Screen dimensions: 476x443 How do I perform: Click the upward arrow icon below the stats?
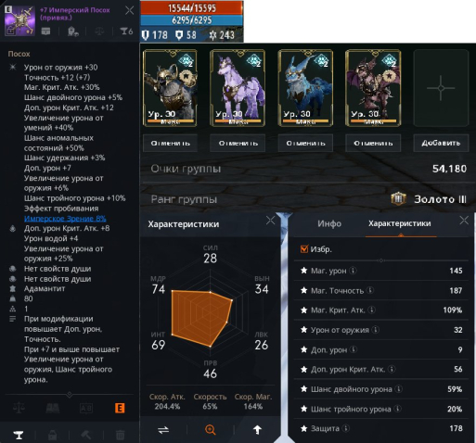pos(257,430)
